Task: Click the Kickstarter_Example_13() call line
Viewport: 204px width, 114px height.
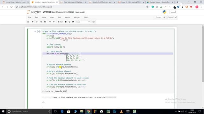Action: coord(55,91)
